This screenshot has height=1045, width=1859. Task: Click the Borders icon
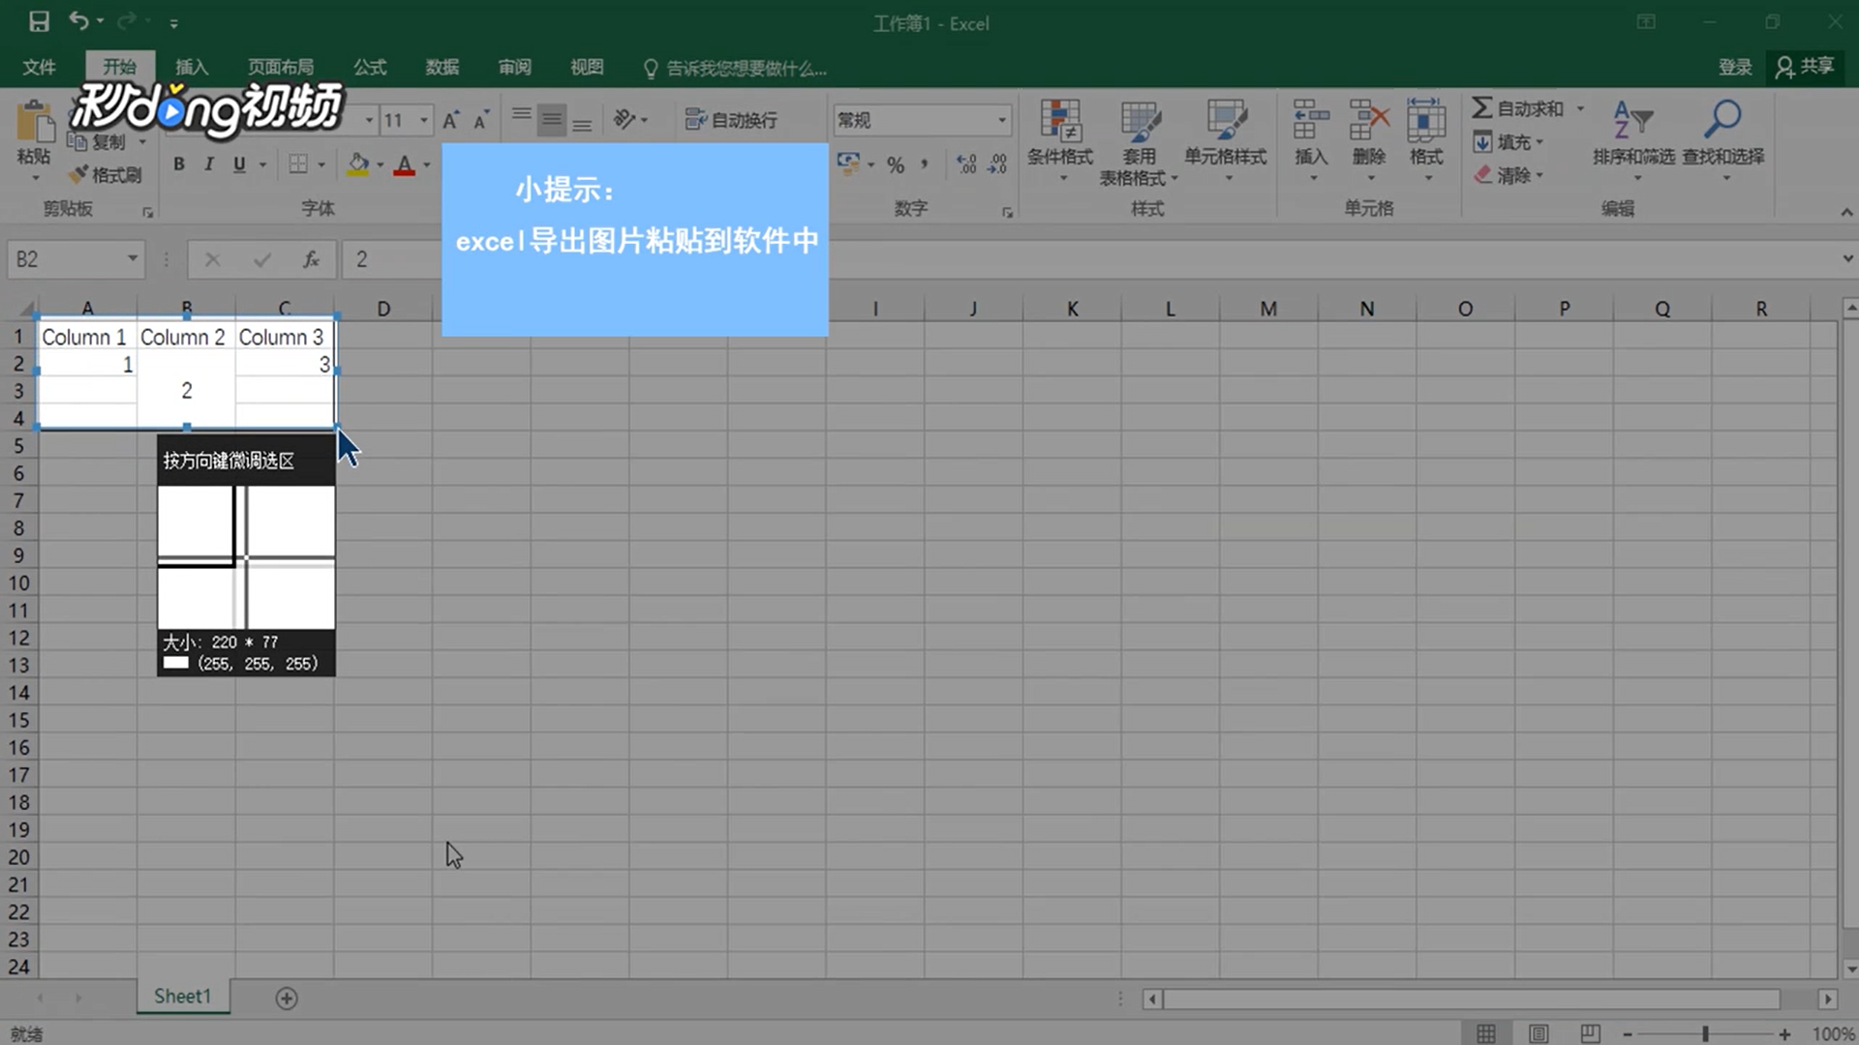[298, 164]
